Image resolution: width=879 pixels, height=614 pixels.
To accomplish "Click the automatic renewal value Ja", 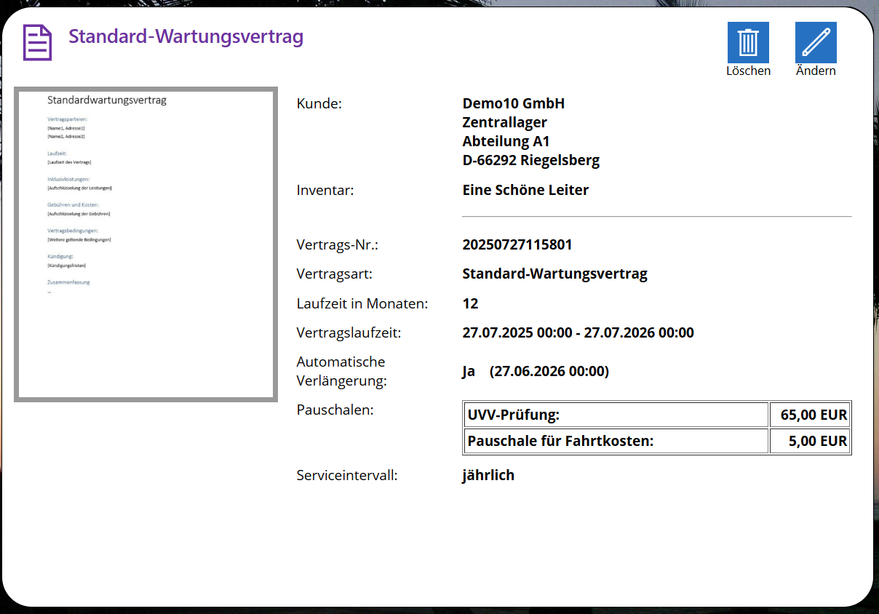I will pyautogui.click(x=468, y=371).
